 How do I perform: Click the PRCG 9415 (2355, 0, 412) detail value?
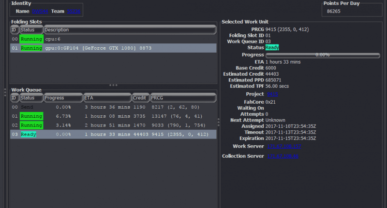tap(287, 29)
